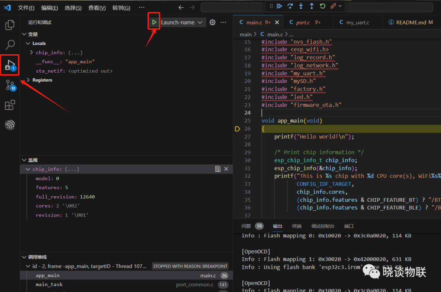
Task: Open the Extensions view icon
Action: pyautogui.click(x=10, y=105)
